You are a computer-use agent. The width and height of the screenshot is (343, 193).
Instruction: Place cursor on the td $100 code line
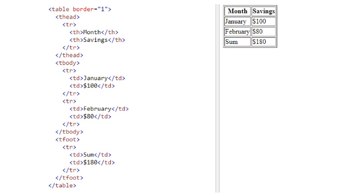click(92, 86)
